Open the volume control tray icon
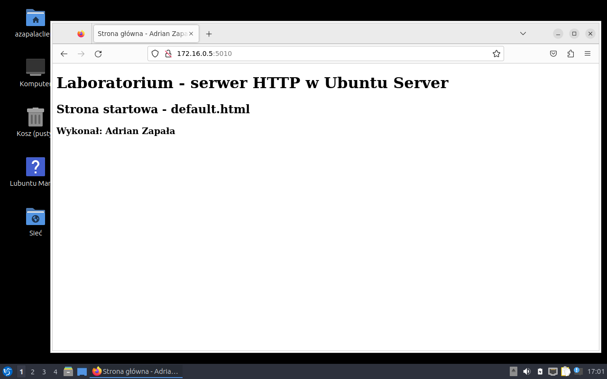The width and height of the screenshot is (607, 379). [527, 371]
